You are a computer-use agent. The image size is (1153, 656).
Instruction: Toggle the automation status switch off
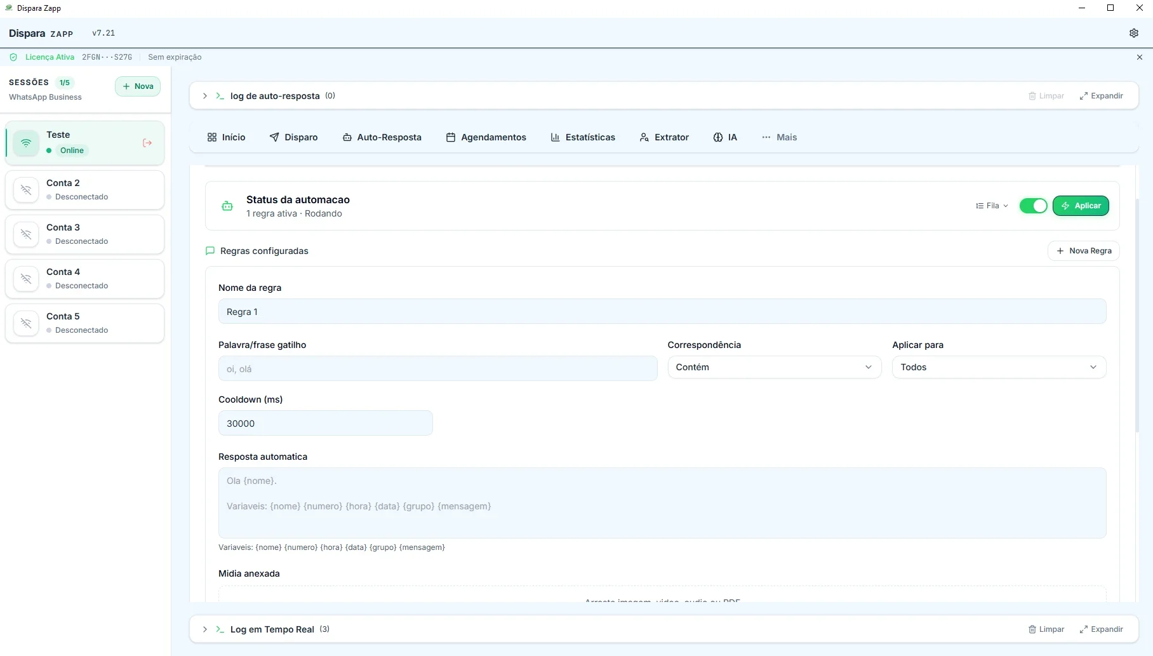tap(1033, 206)
